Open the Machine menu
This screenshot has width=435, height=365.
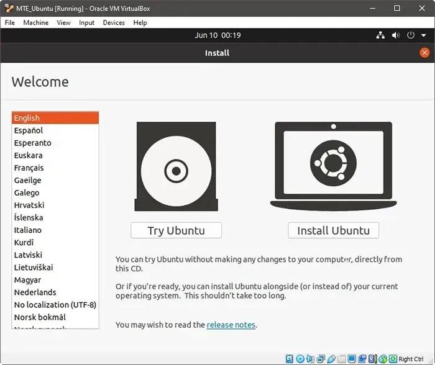[x=36, y=23]
